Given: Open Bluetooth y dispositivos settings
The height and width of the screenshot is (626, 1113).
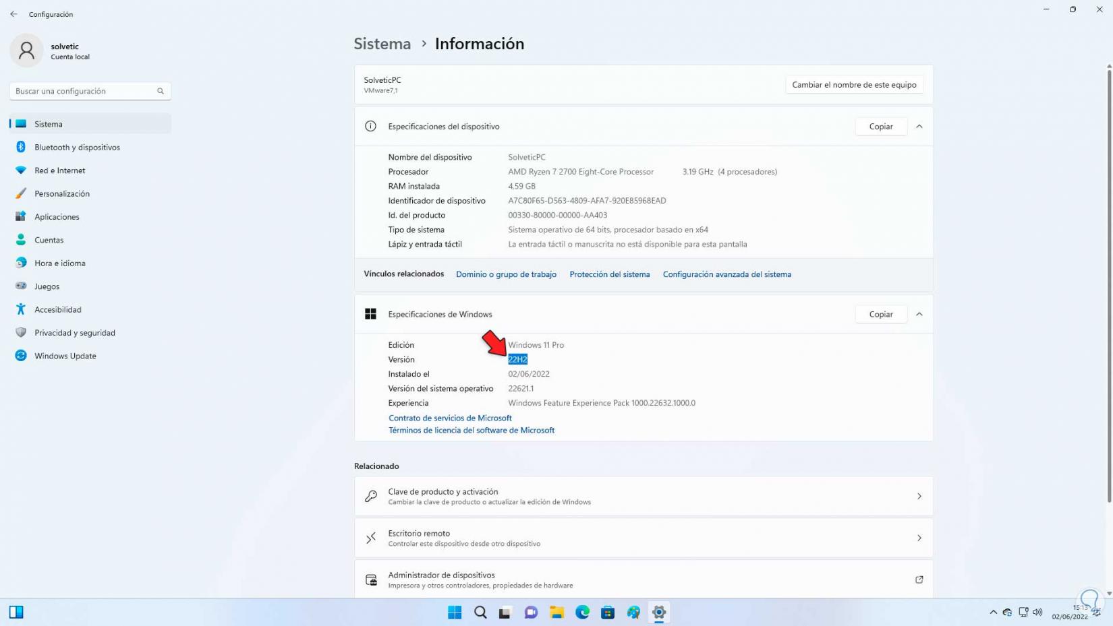Looking at the screenshot, I should (x=90, y=147).
